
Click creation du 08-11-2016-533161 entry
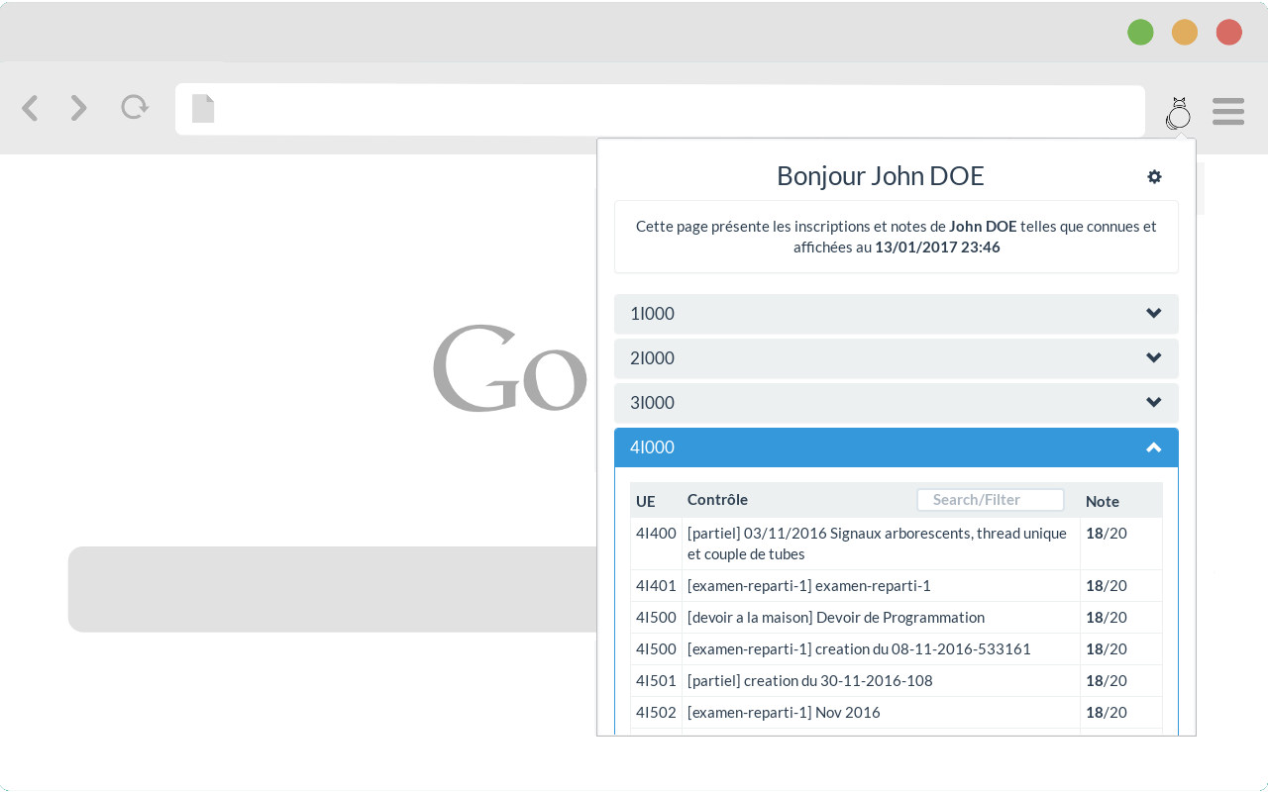[859, 648]
